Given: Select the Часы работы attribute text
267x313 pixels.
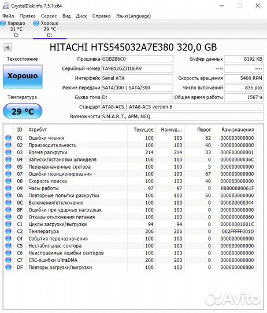Looking at the screenshot, I should [43, 188].
